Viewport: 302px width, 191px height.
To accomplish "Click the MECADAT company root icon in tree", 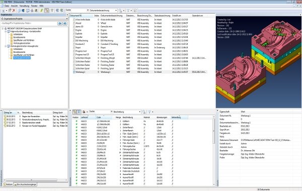I will click(x=6, y=29).
